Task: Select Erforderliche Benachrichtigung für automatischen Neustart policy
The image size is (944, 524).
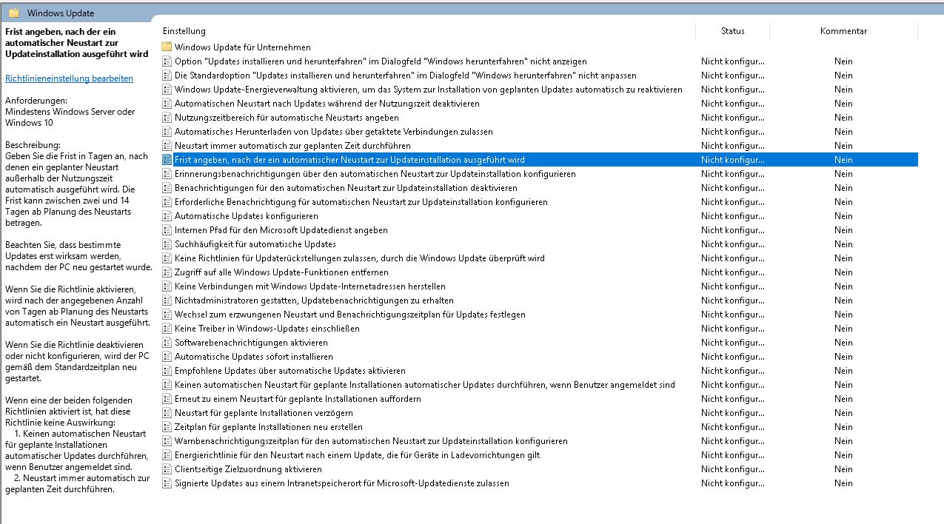Action: coord(361,202)
